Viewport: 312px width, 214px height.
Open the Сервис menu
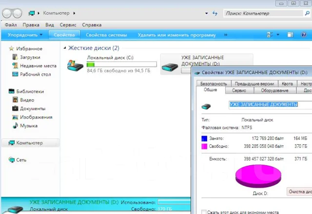[x=68, y=25]
